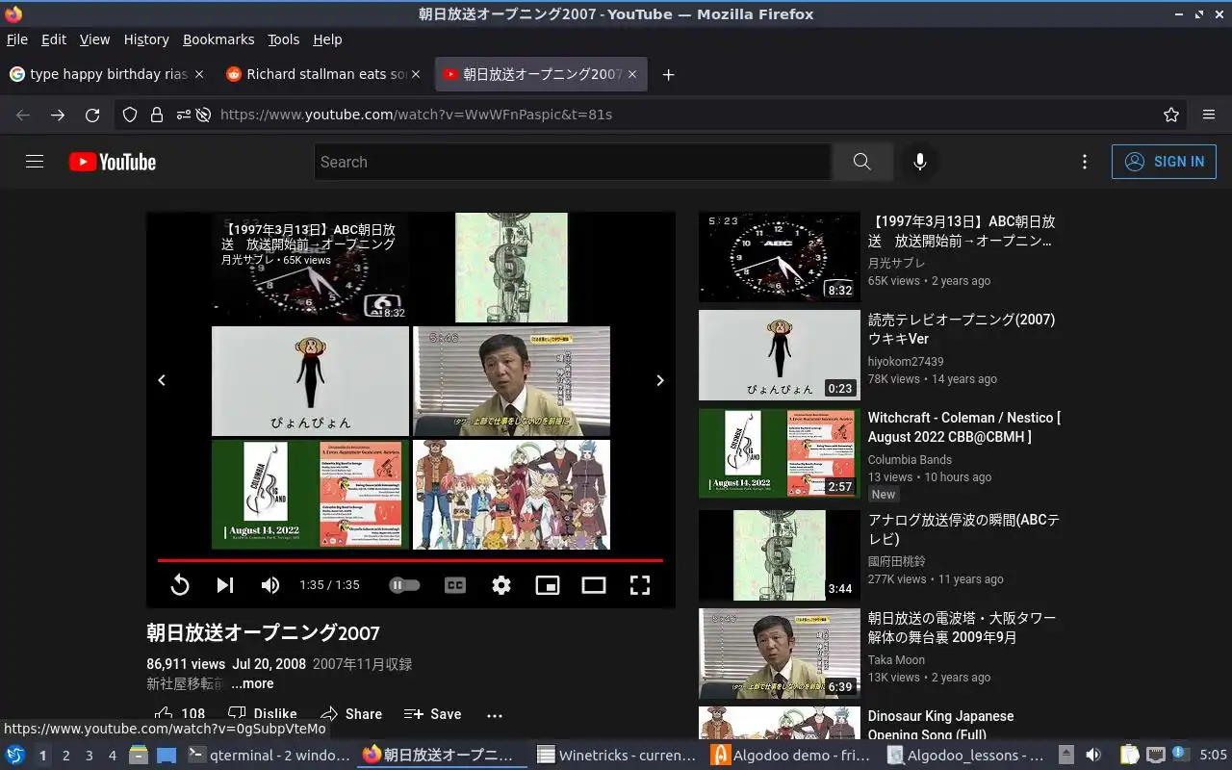Toggle autoplay switch in the player
Screen dimensions: 1232x770
[404, 584]
